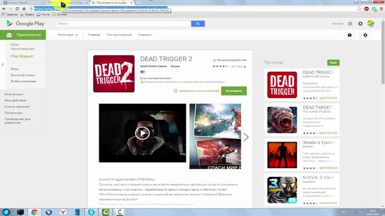This screenshot has width=385, height=216.
Task: Open Chrome from the taskbar
Action: click(x=34, y=212)
